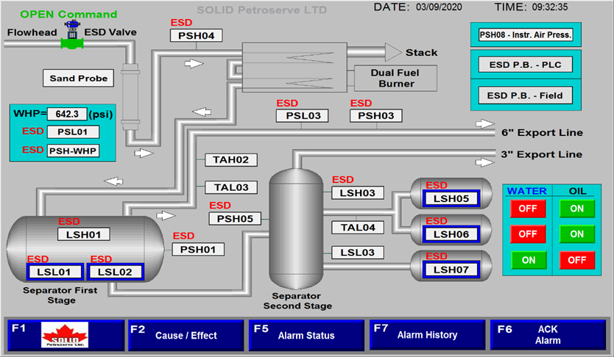
Task: Select the PSL03 pressure switch tag
Action: [x=303, y=115]
